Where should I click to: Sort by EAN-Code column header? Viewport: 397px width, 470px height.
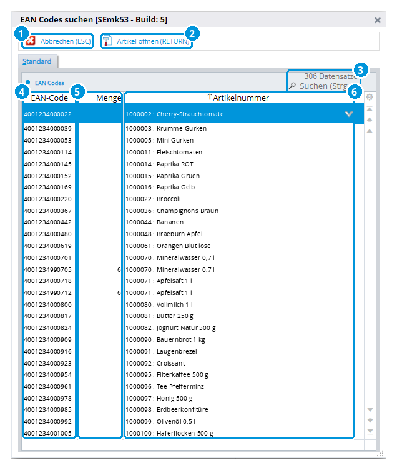click(49, 97)
